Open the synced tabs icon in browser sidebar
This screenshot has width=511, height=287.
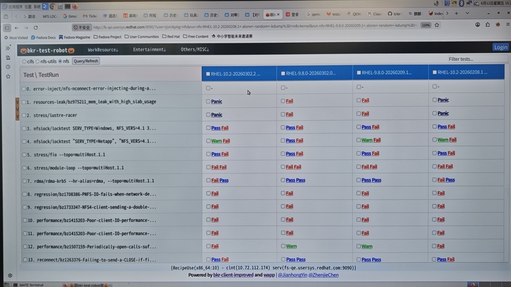click(x=8, y=57)
